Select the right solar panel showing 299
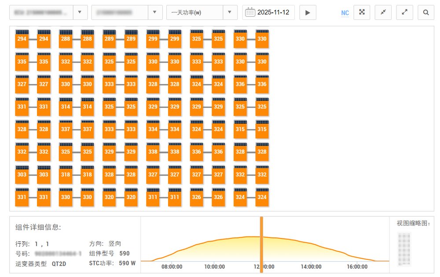This screenshot has width=440, height=277. (175, 39)
